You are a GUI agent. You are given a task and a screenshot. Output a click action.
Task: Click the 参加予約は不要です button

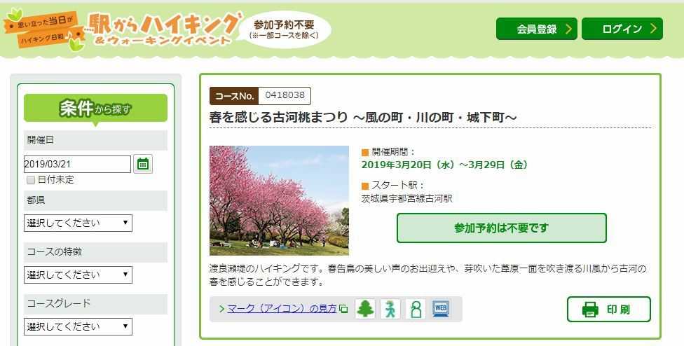tap(501, 228)
